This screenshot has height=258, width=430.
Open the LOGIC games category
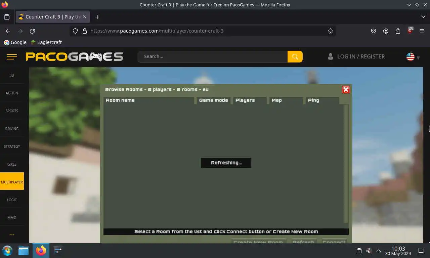(x=12, y=200)
